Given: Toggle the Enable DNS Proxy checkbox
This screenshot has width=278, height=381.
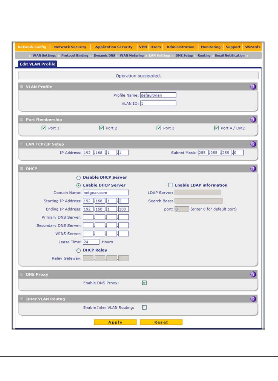Looking at the screenshot, I should click(x=144, y=283).
